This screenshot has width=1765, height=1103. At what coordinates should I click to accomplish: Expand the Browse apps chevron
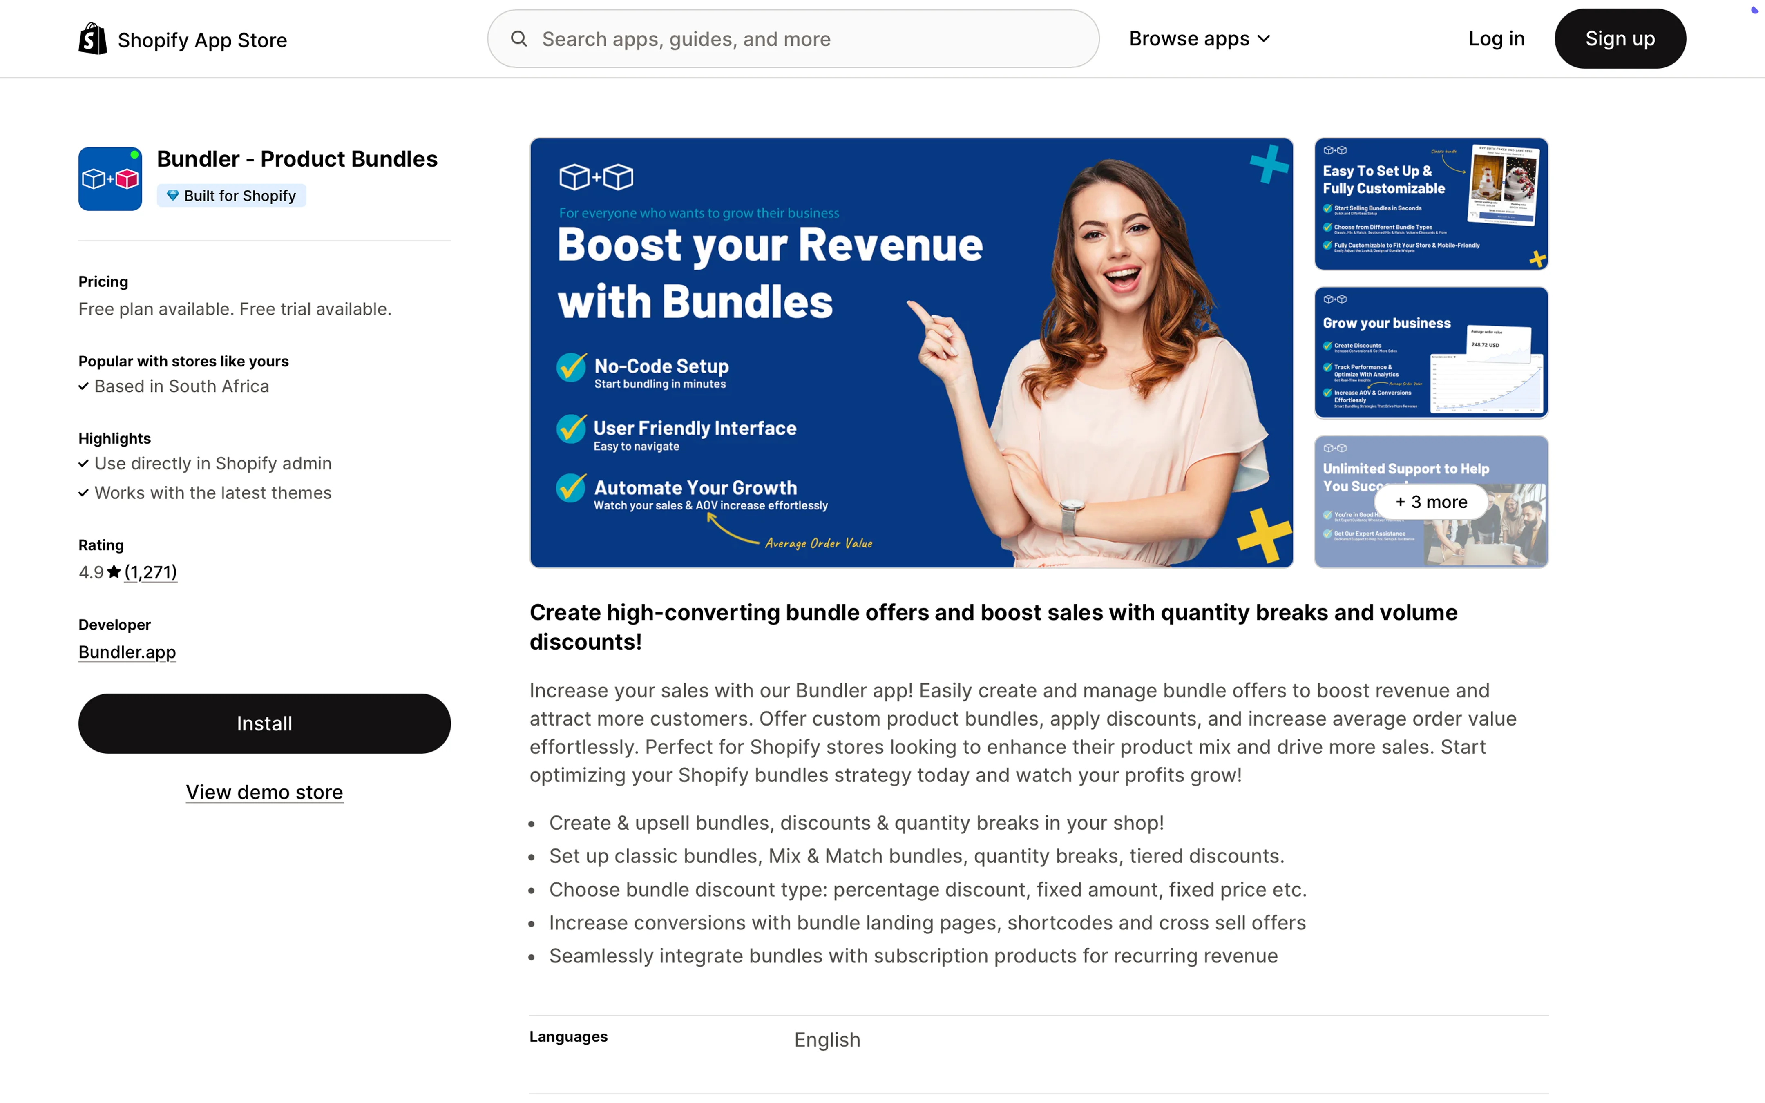click(x=1265, y=39)
